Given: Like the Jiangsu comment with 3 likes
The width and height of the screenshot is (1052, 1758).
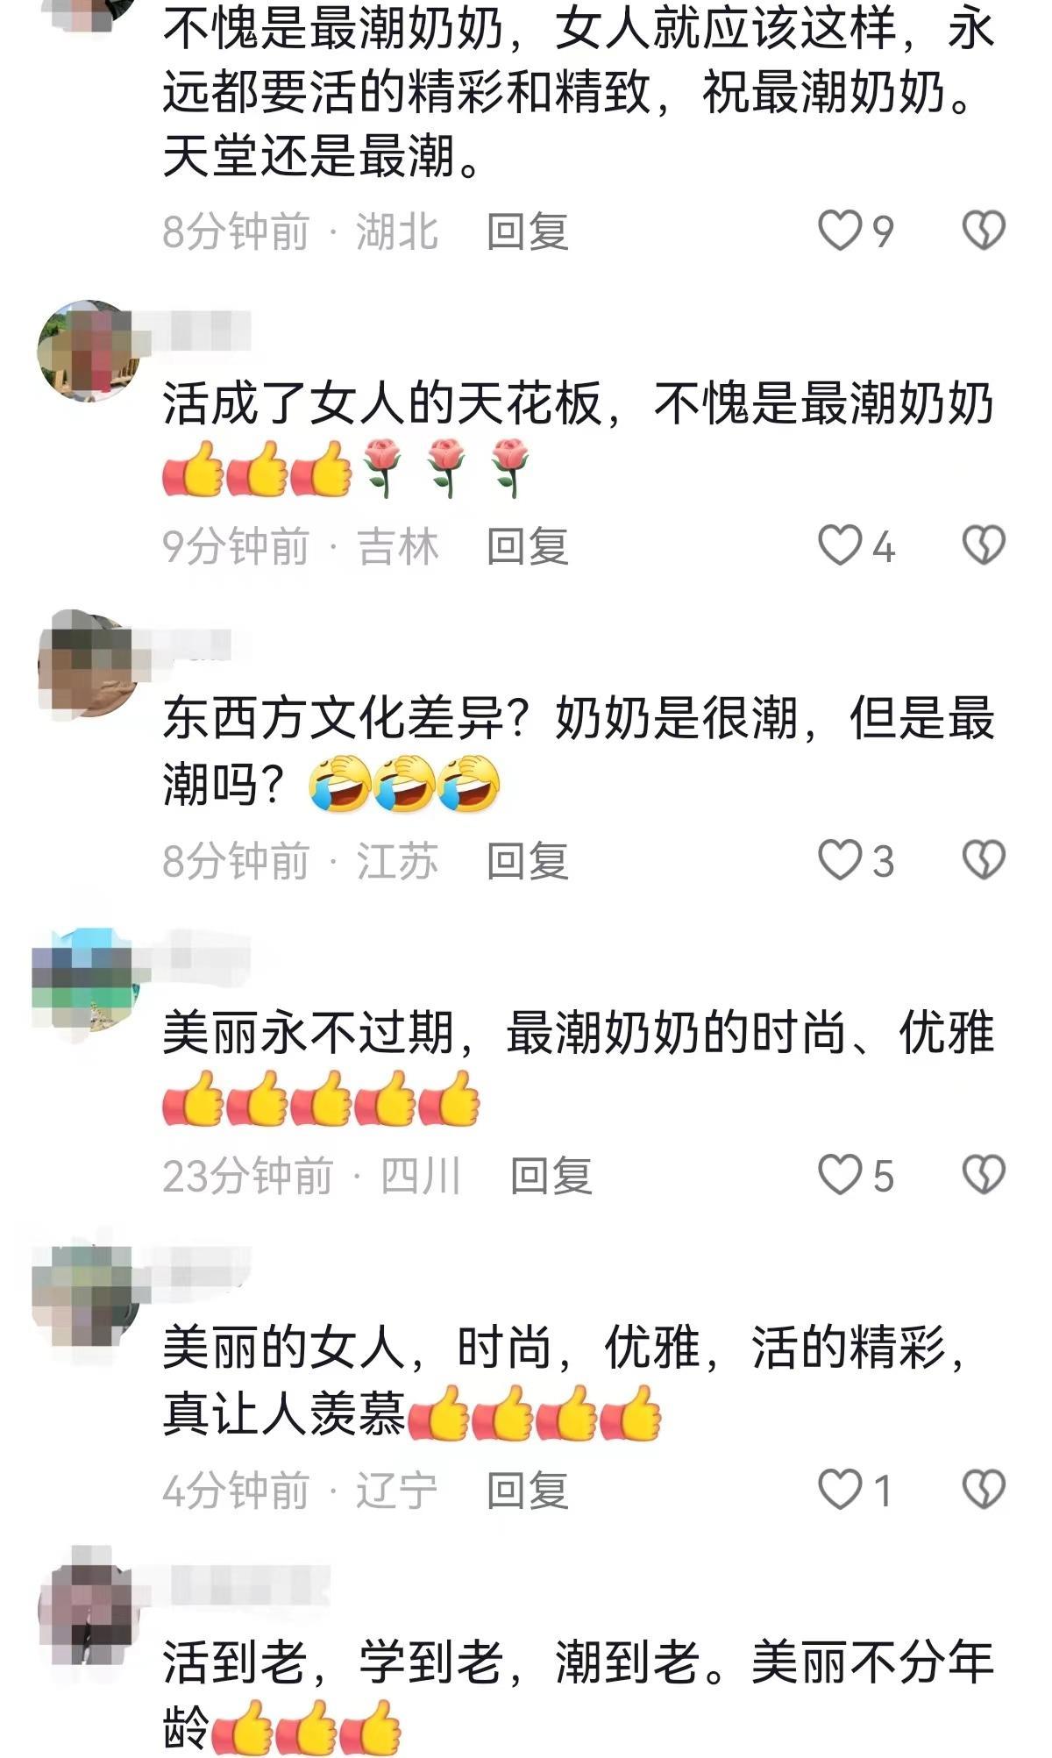Looking at the screenshot, I should [840, 860].
